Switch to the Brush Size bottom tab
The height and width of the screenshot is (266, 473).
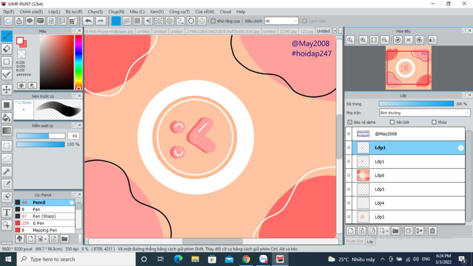click(x=355, y=241)
